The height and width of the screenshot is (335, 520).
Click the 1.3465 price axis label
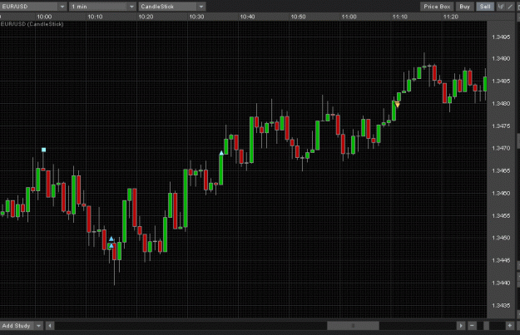click(x=501, y=170)
